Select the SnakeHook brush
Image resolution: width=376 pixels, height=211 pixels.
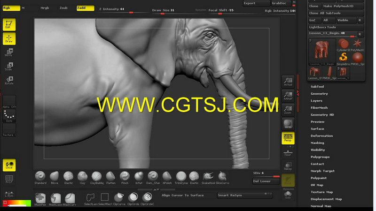[x=208, y=178]
